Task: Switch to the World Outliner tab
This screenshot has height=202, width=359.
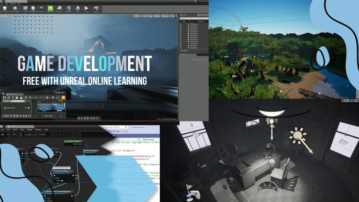Action: [203, 15]
